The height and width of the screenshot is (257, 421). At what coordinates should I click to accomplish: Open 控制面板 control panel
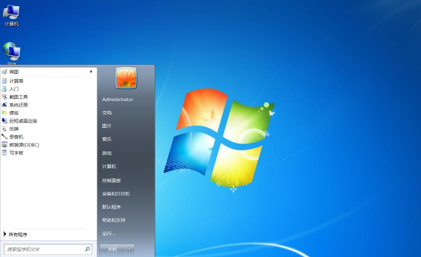tap(111, 181)
